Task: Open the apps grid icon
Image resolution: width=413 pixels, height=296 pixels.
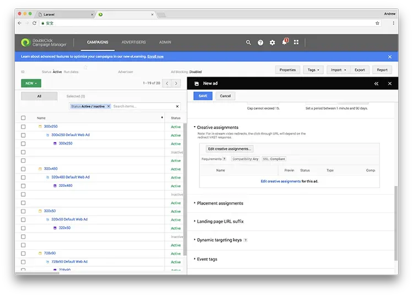Action: tap(296, 42)
